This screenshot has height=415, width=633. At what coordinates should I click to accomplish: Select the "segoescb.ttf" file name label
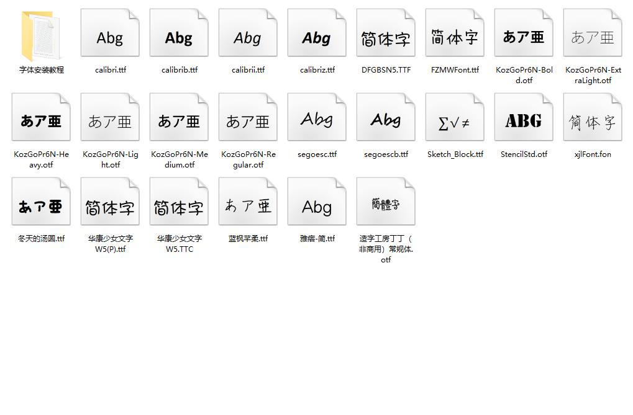point(386,154)
